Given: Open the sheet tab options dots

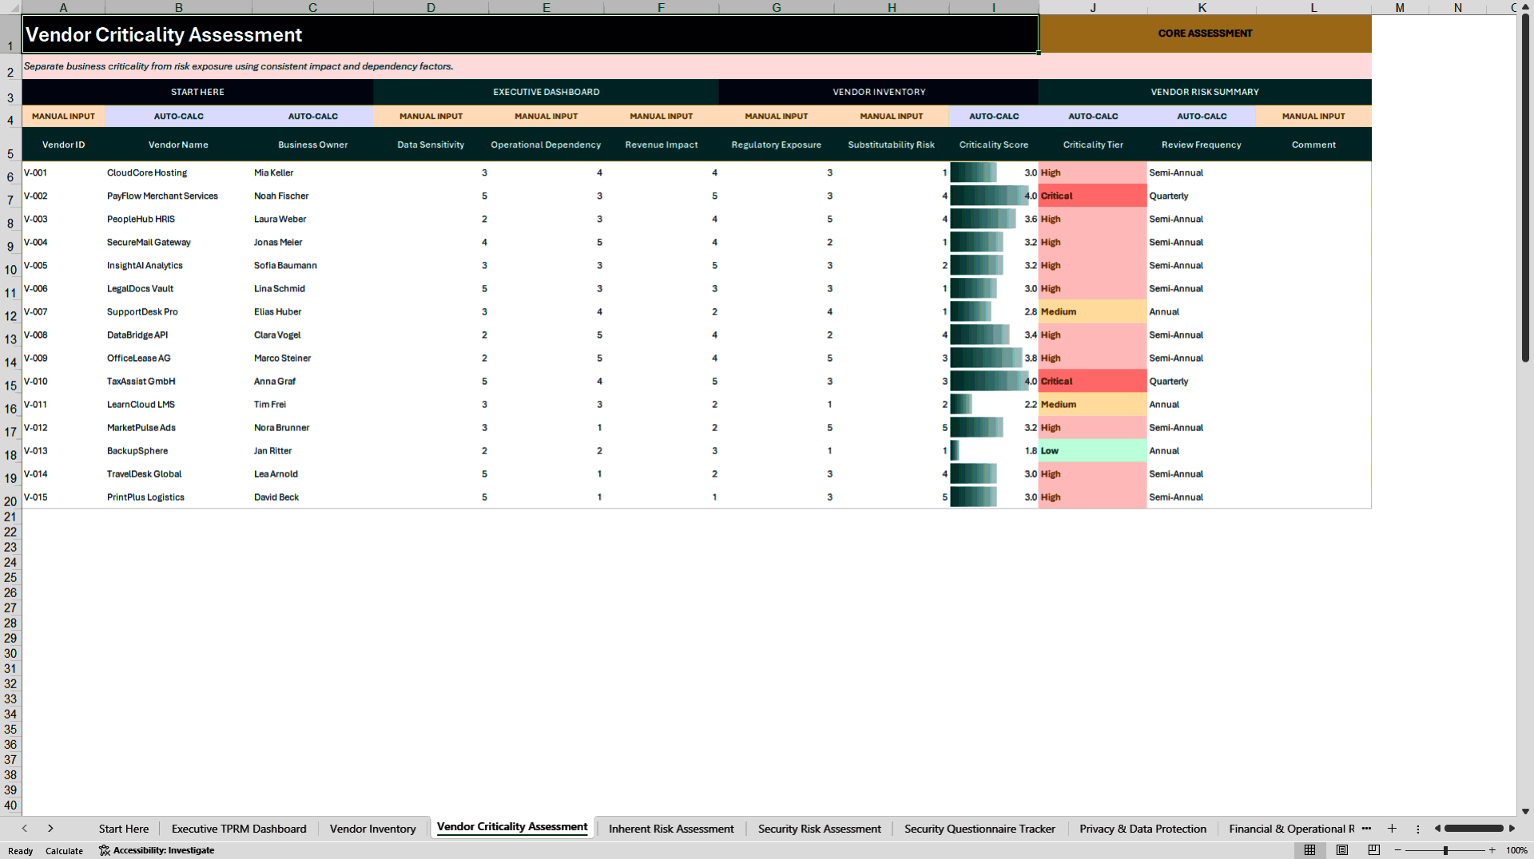Looking at the screenshot, I should 1418,829.
